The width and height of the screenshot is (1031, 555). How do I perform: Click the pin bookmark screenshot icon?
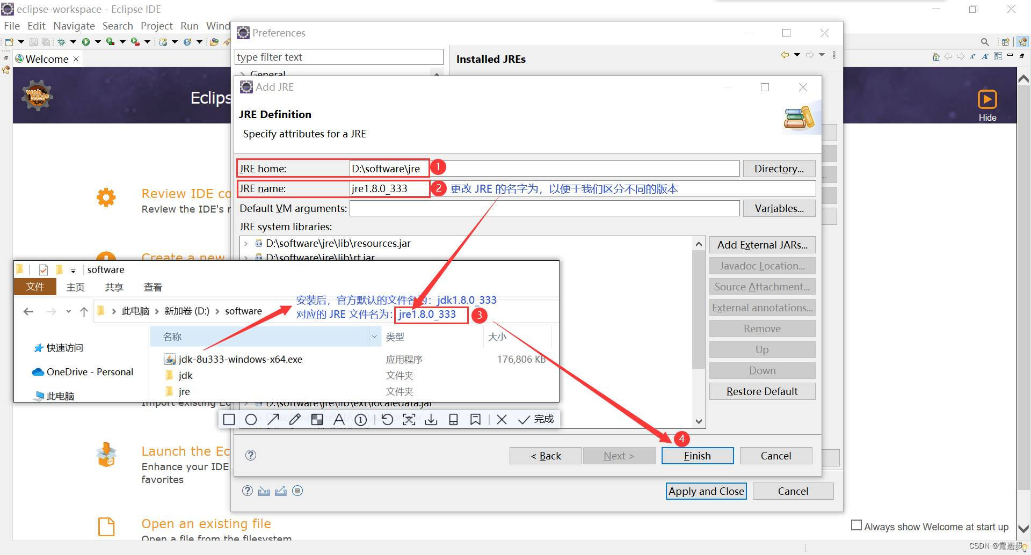[475, 419]
